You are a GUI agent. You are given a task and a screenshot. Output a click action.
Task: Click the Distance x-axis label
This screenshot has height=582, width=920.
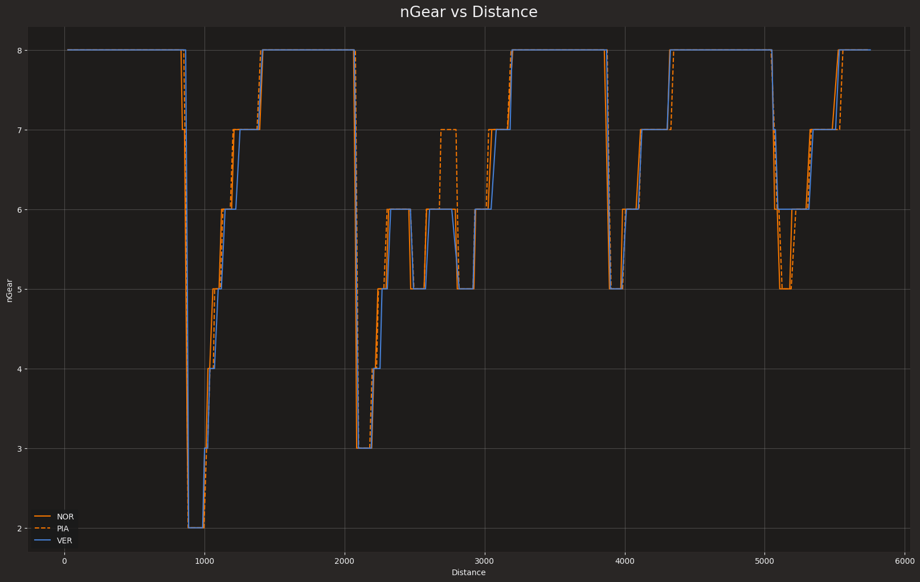[x=468, y=572]
